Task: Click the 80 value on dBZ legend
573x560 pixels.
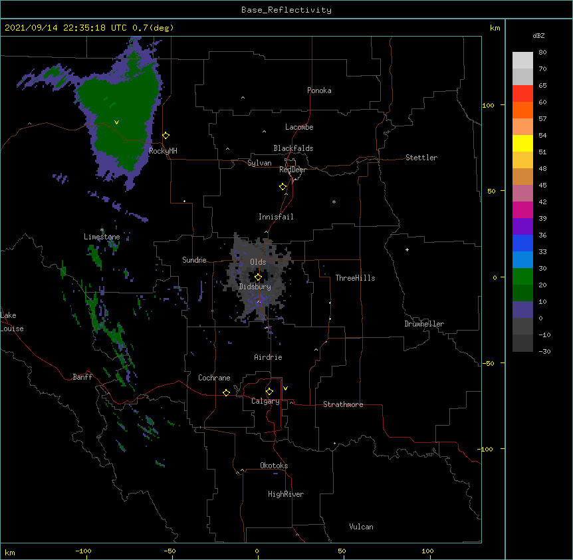Action: point(542,53)
